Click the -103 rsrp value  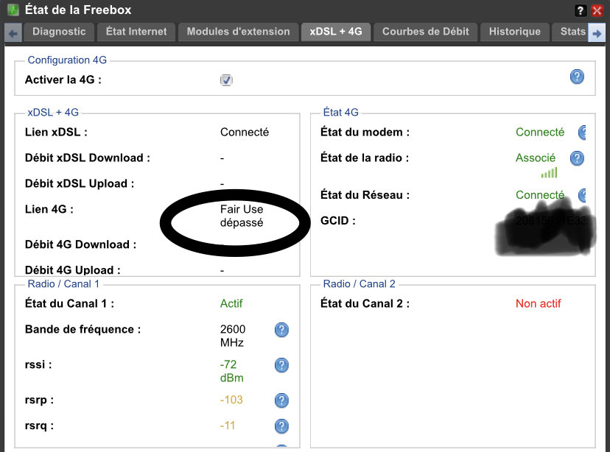click(231, 400)
